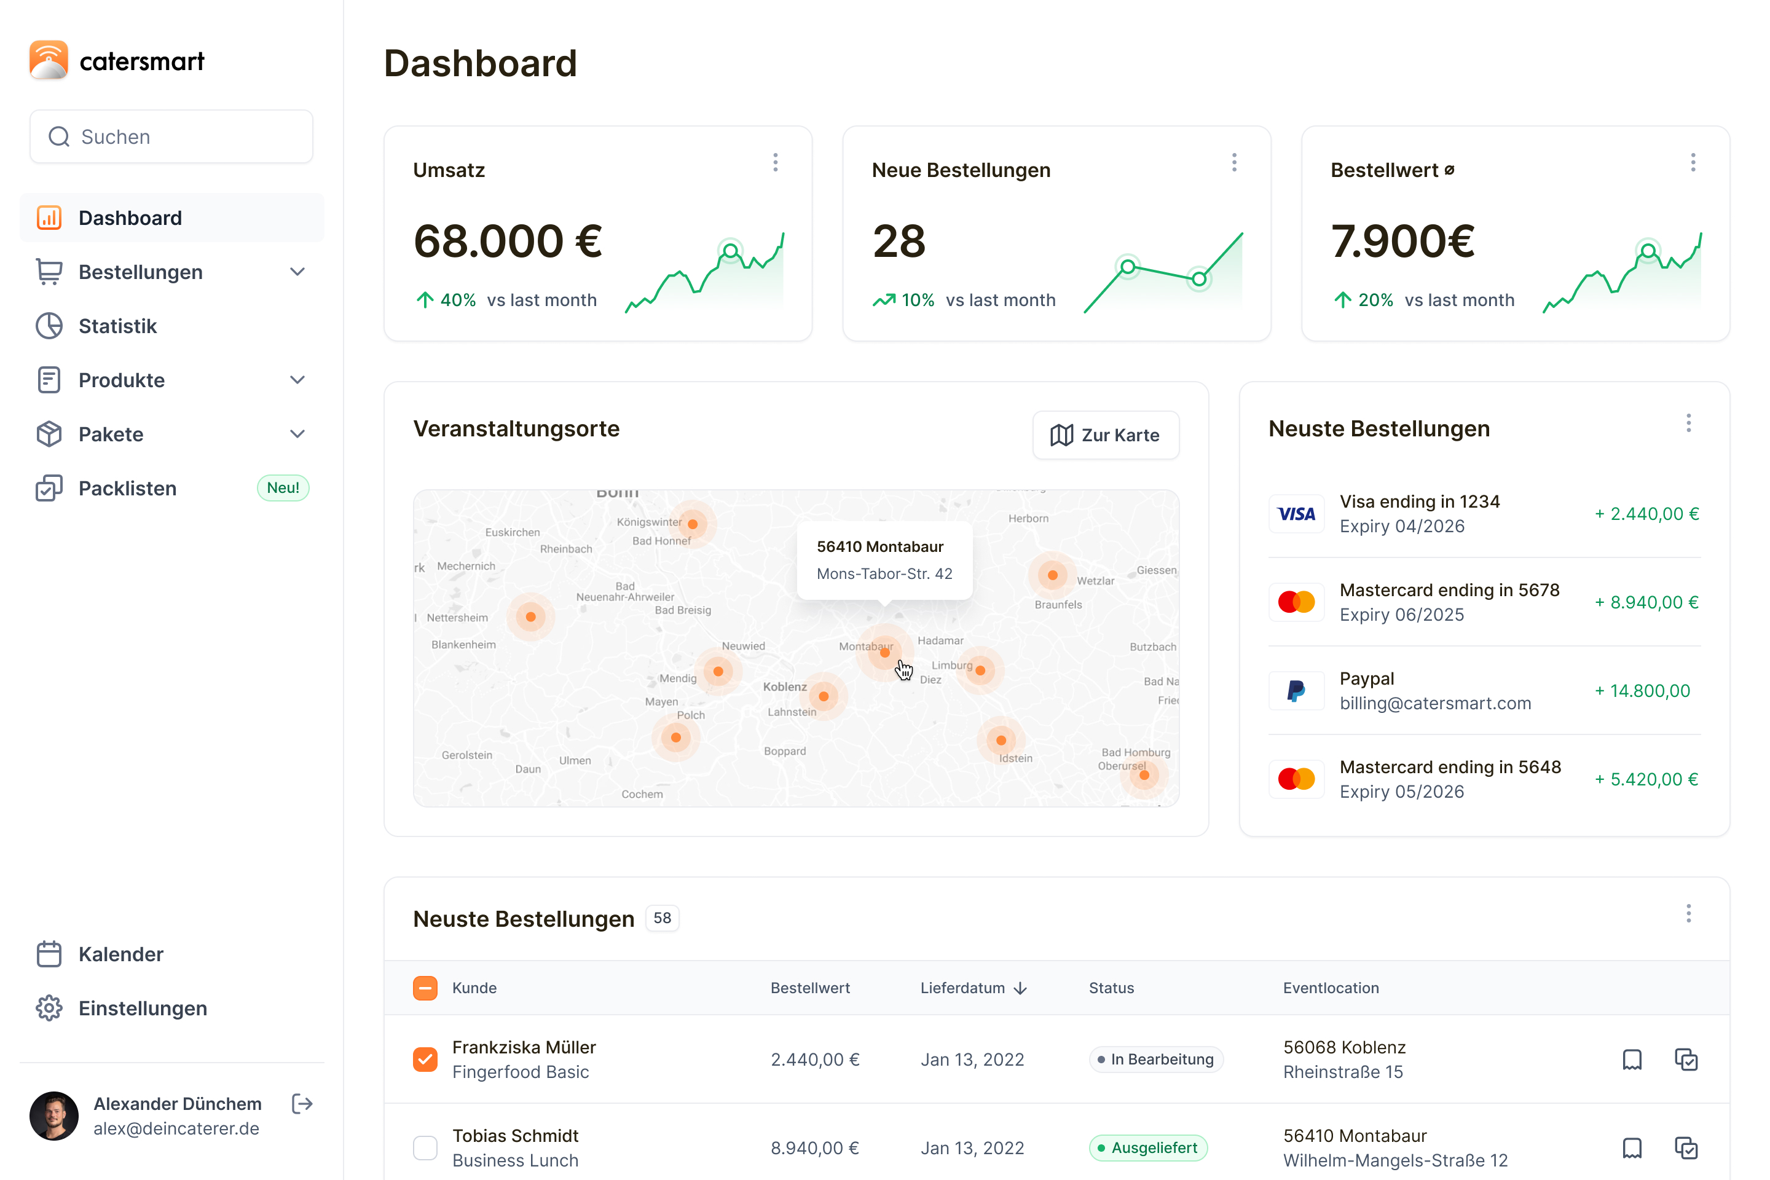Click the bookmark icon in Frankziska Müller's row
The image size is (1770, 1180).
coord(1632,1060)
